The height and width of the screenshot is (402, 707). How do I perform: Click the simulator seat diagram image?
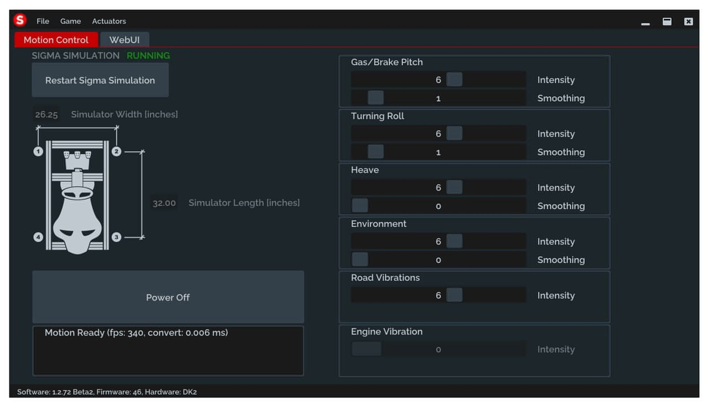[x=77, y=196]
